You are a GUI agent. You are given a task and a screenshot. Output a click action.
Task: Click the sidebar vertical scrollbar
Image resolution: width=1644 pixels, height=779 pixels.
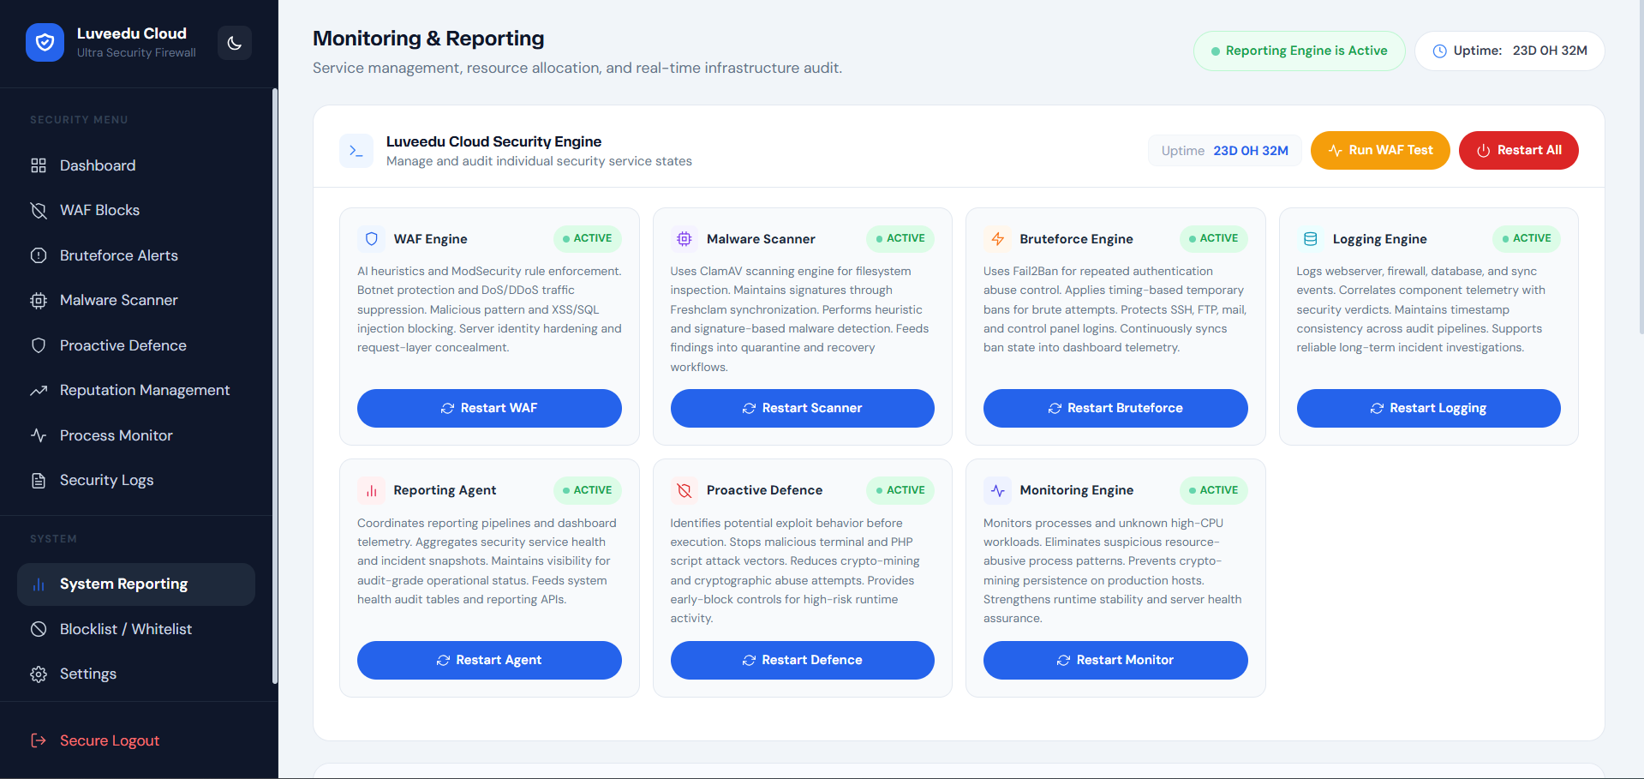click(x=274, y=386)
